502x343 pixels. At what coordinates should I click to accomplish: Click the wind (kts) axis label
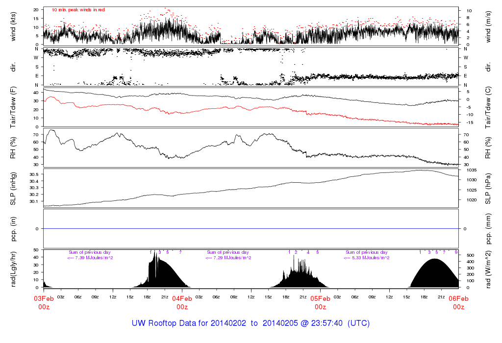click(14, 26)
